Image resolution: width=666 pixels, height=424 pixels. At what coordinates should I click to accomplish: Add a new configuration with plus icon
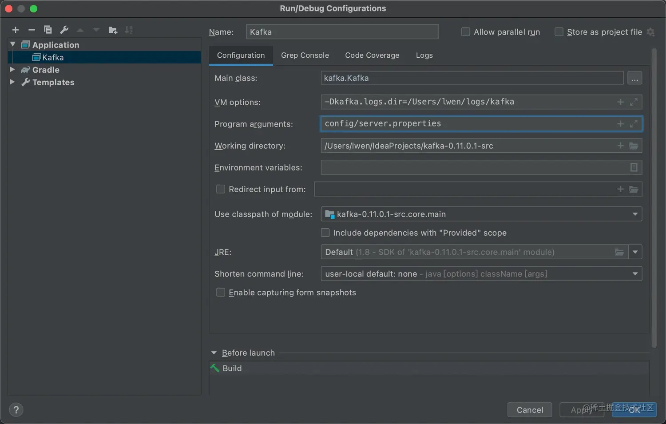tap(16, 30)
